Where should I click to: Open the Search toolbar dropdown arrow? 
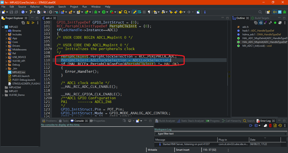(129, 12)
